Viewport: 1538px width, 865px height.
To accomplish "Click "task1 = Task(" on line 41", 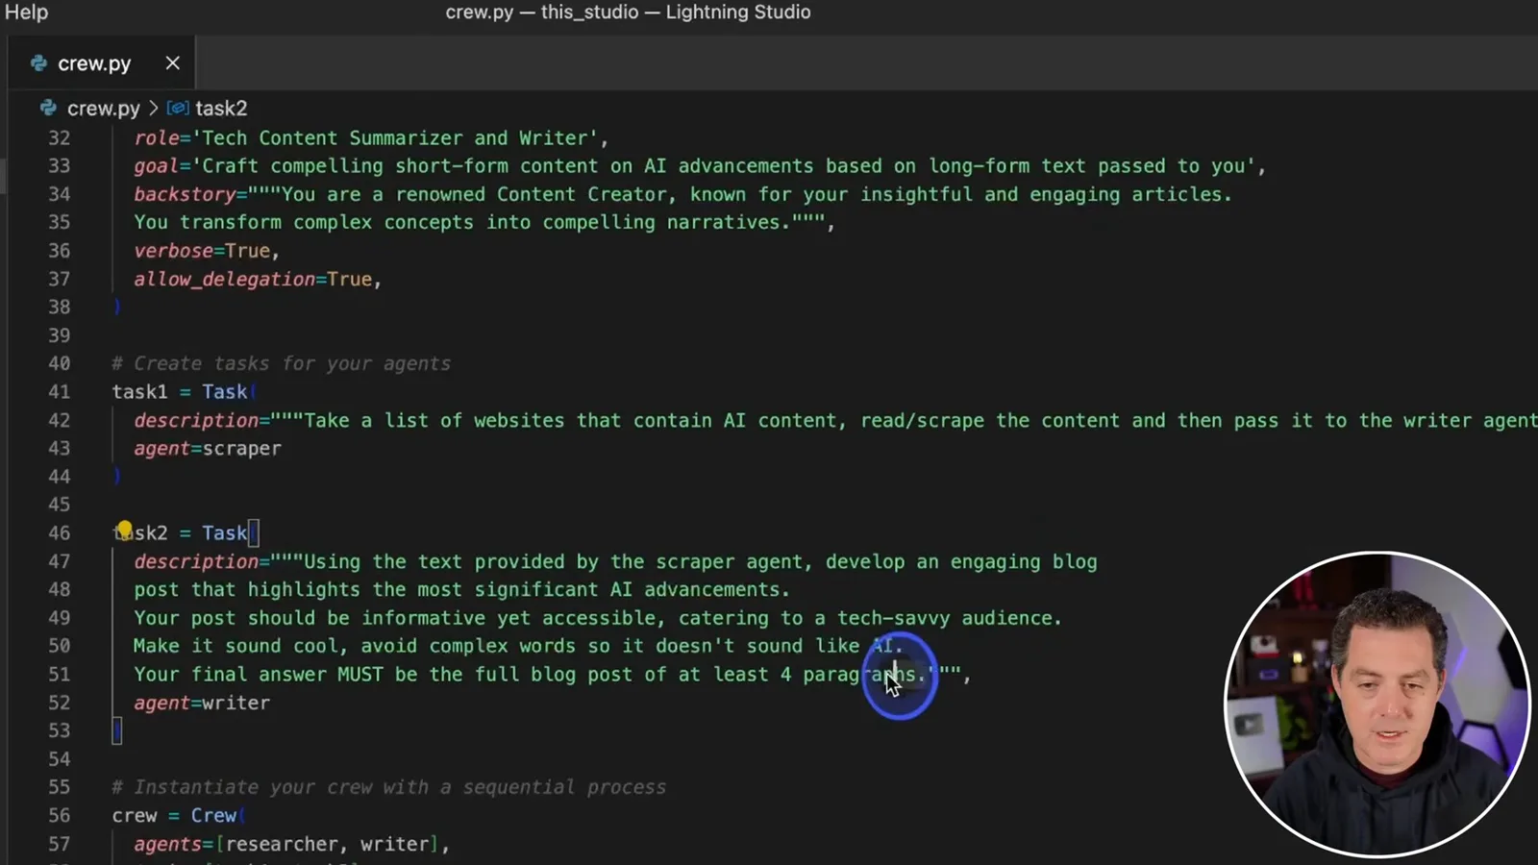I will (184, 392).
